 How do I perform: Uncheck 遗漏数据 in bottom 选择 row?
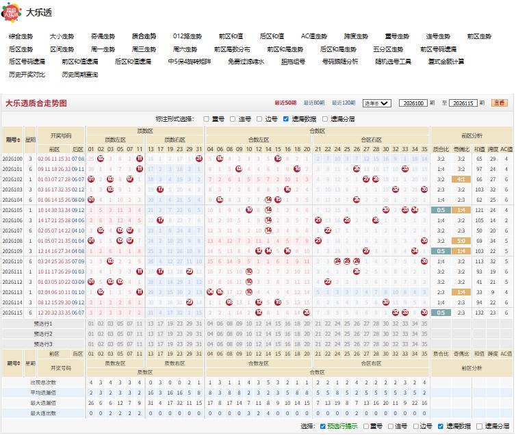click(x=441, y=427)
